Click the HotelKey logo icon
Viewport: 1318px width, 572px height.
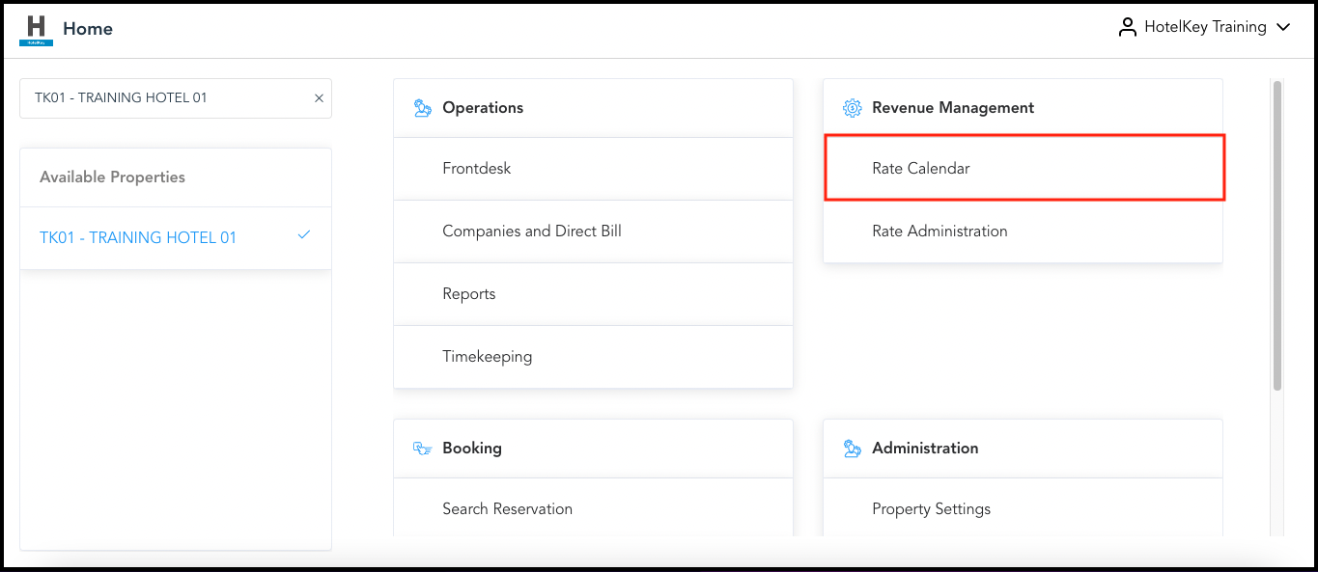click(36, 29)
